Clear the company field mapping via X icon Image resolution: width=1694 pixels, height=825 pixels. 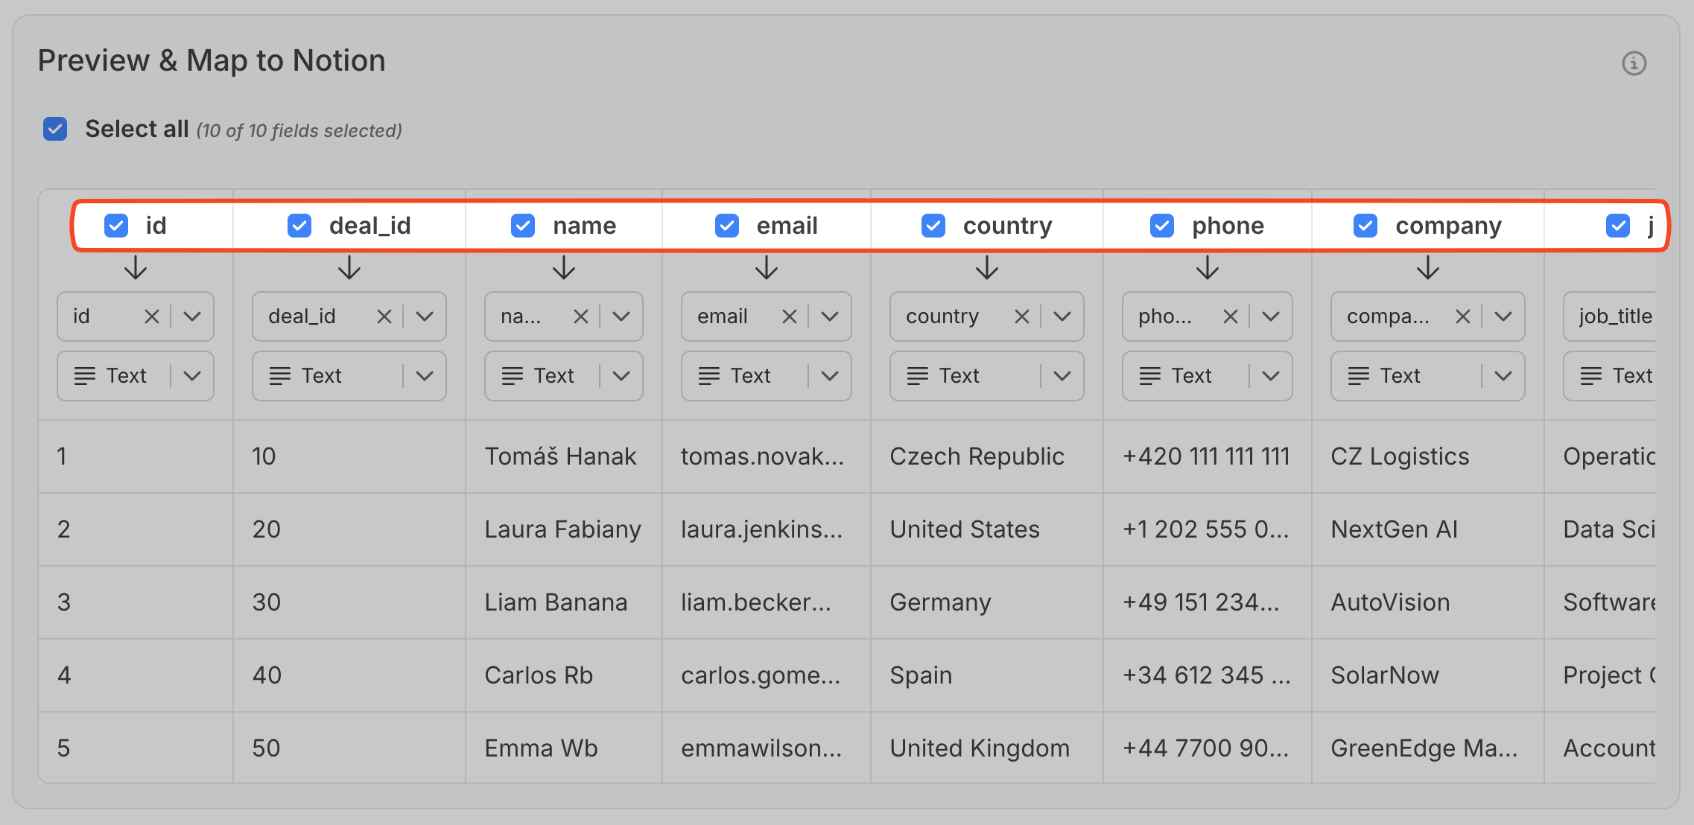1462,316
